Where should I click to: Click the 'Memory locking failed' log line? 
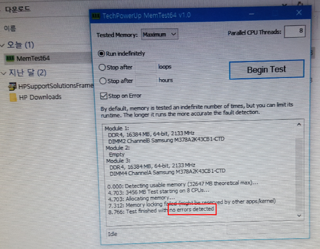192,203
